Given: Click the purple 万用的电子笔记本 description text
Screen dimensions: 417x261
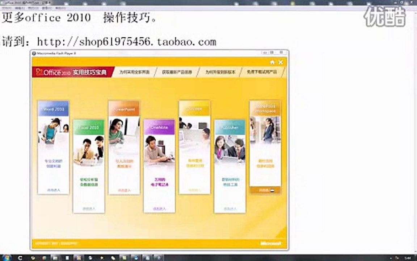Looking at the screenshot, I should tap(160, 182).
